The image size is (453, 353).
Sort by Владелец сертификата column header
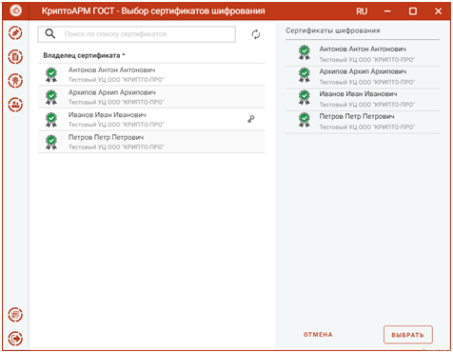pos(84,55)
